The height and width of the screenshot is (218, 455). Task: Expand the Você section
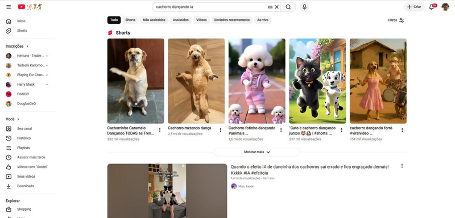tap(13, 119)
